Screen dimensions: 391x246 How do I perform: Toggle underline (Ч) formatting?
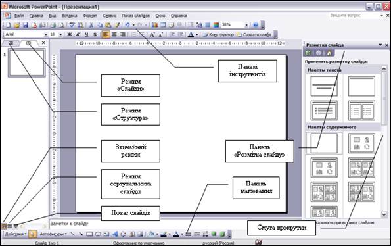pos(86,34)
